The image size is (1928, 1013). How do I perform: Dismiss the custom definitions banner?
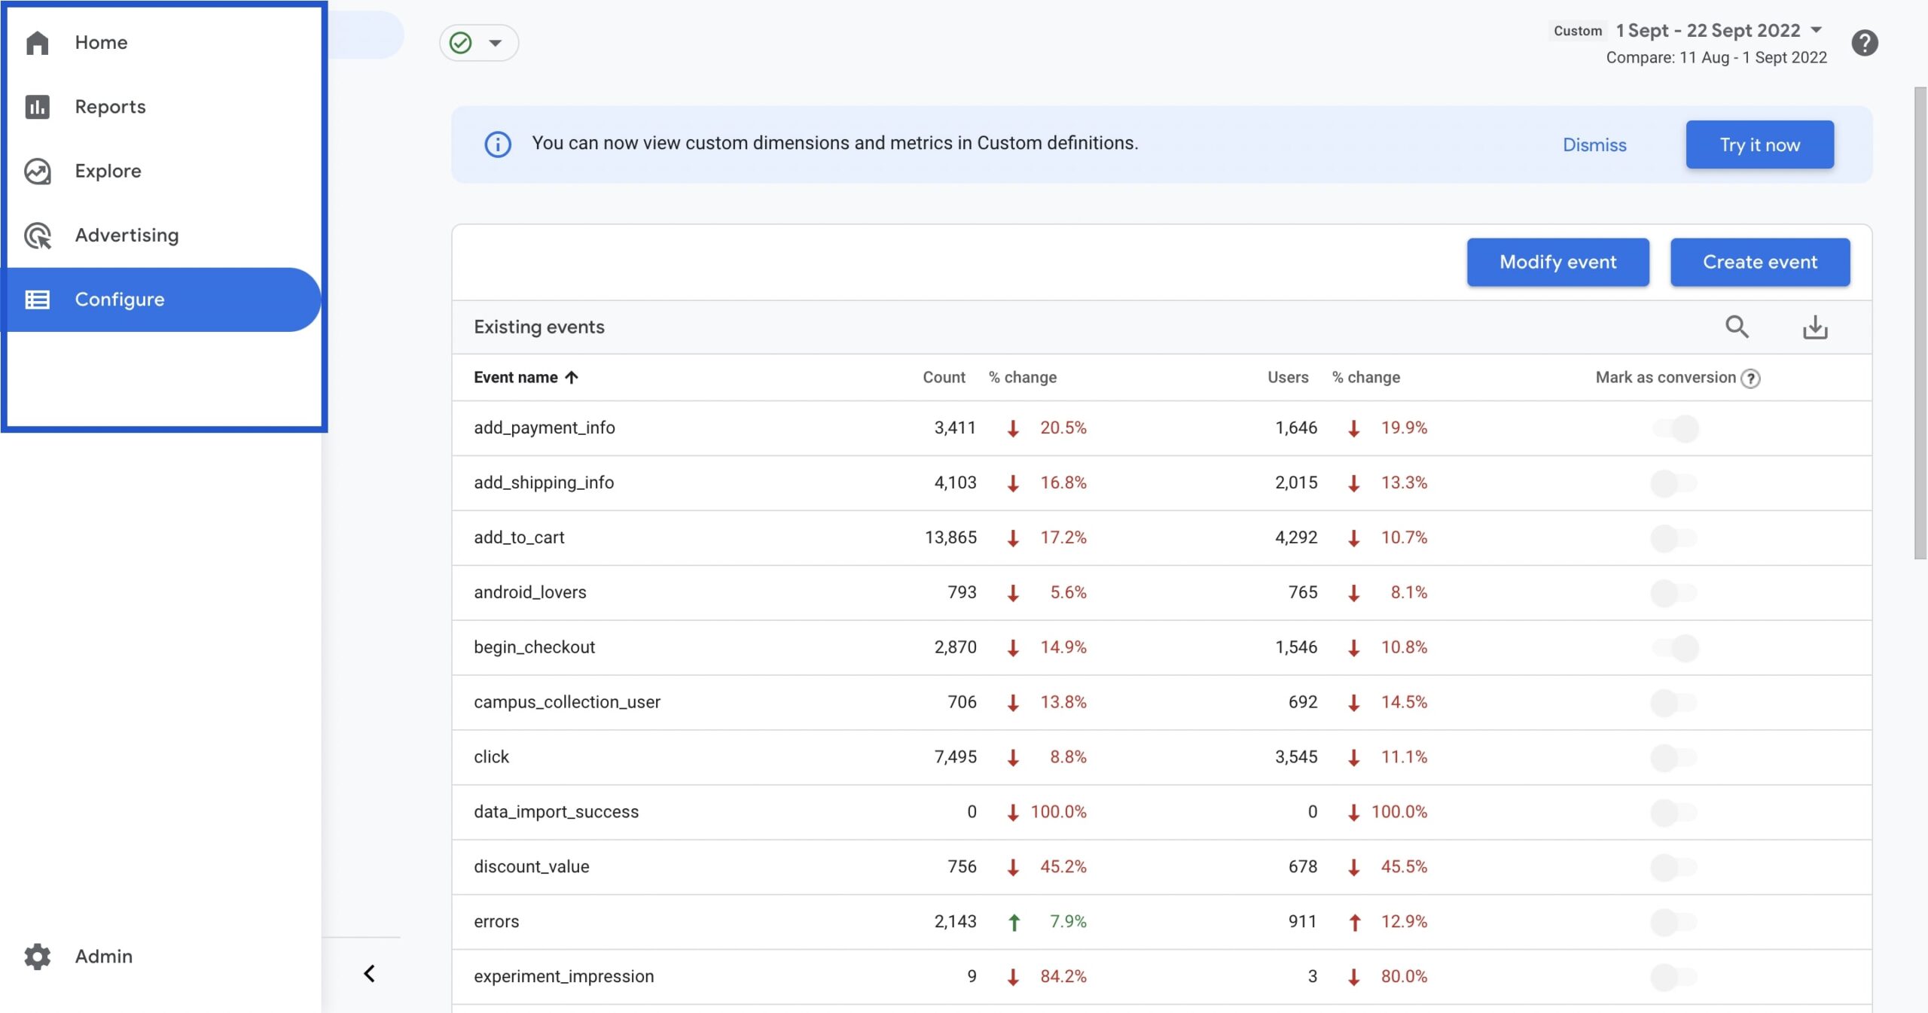[x=1594, y=144]
